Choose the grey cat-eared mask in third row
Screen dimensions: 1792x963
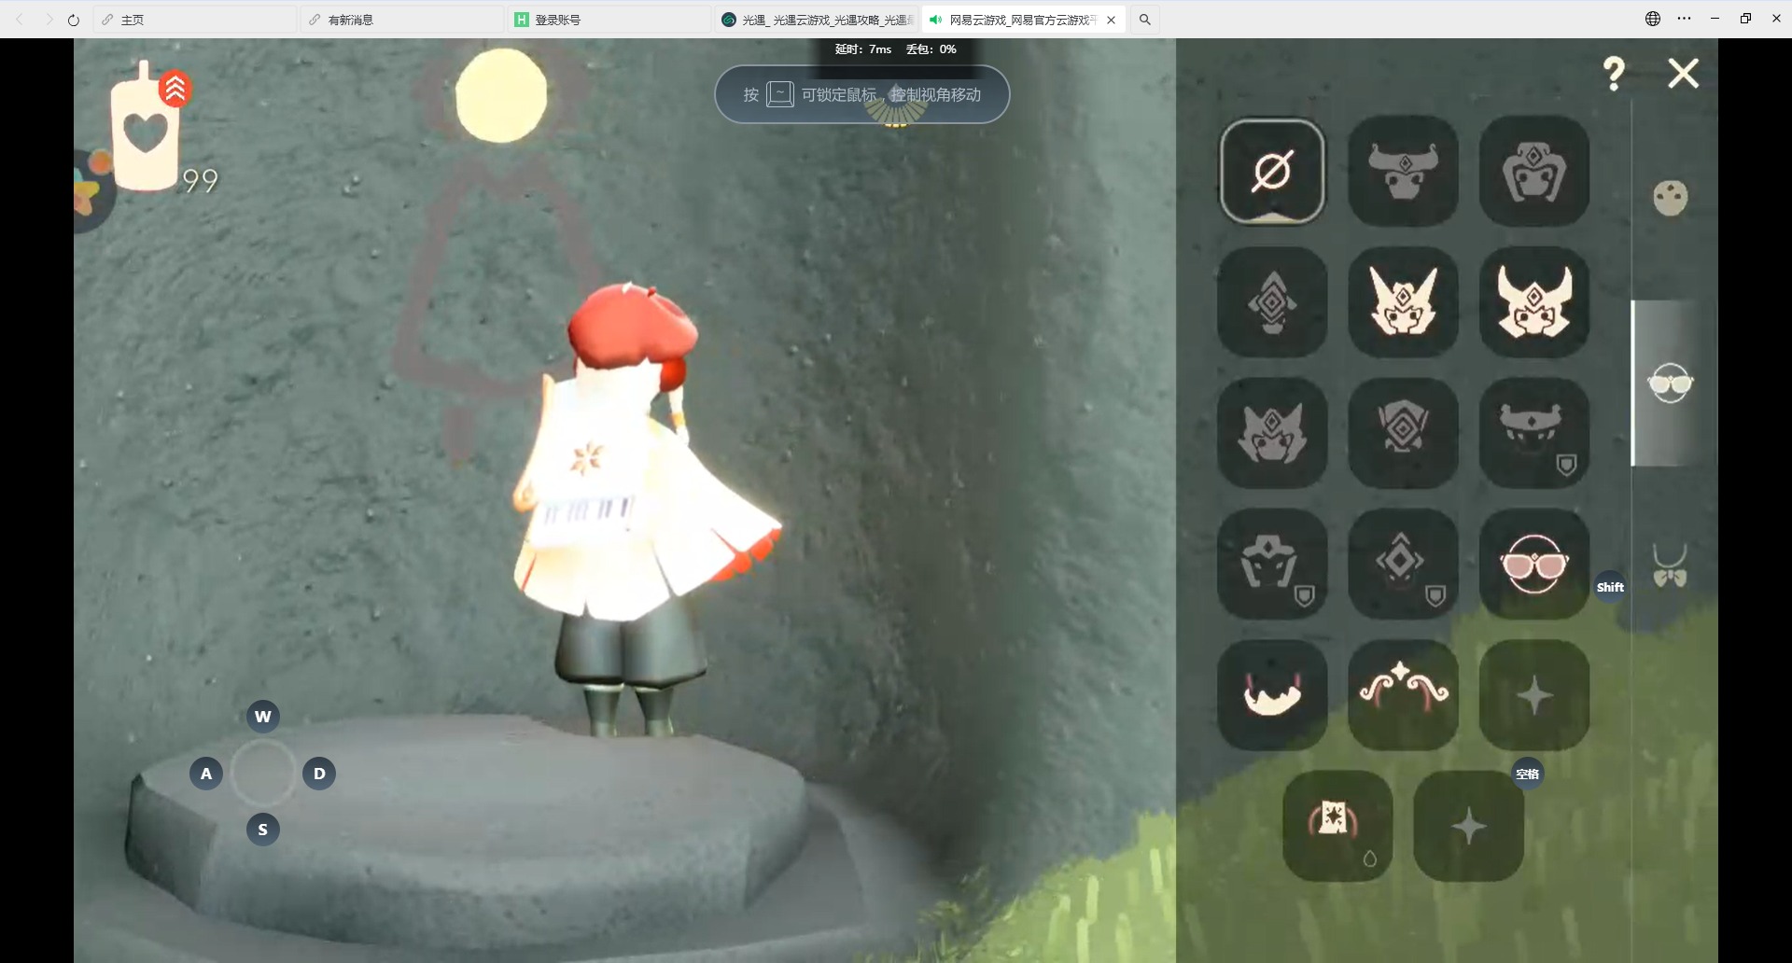pyautogui.click(x=1272, y=433)
